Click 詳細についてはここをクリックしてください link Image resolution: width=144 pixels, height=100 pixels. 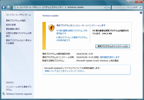(x=65, y=71)
